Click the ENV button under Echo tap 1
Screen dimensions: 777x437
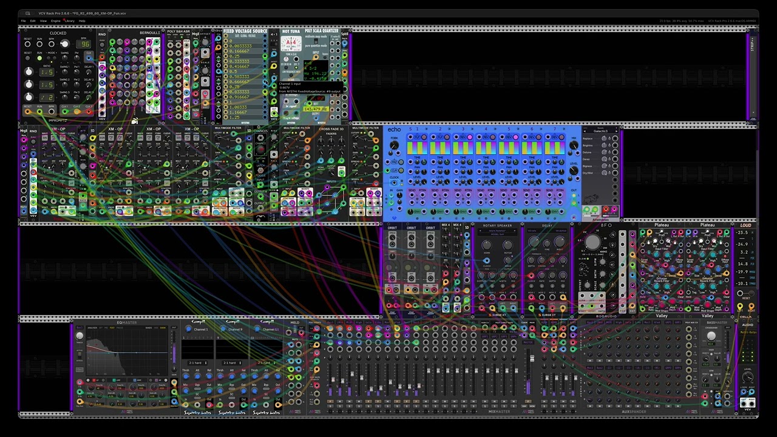416,211
